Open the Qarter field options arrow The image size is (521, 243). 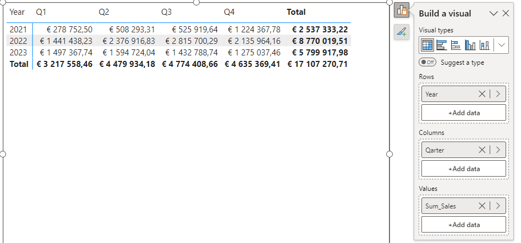498,150
